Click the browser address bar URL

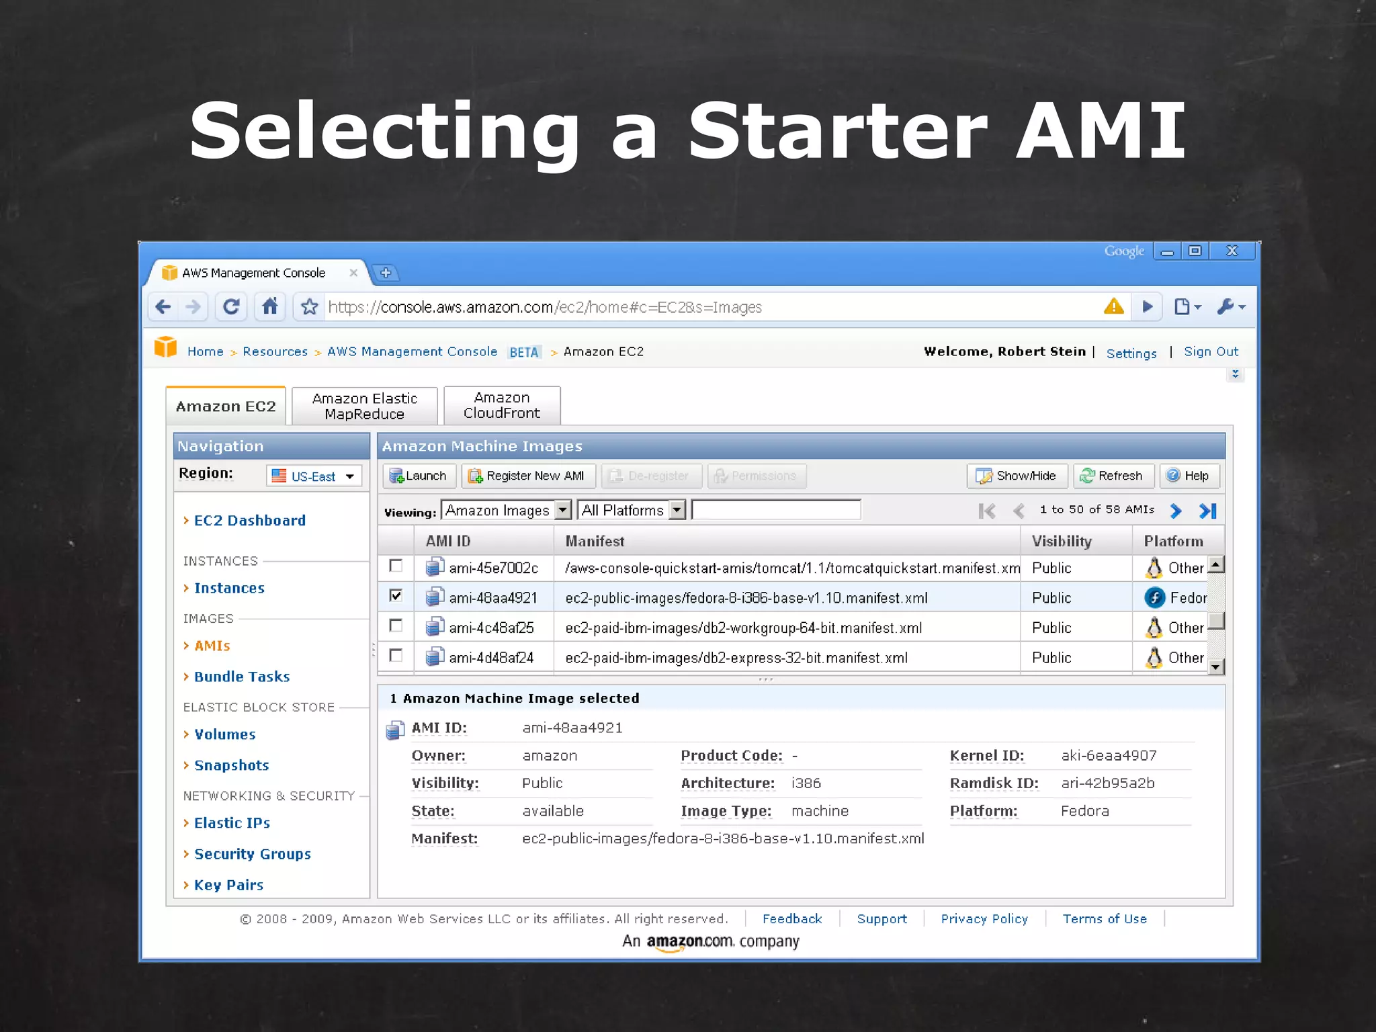click(x=545, y=307)
